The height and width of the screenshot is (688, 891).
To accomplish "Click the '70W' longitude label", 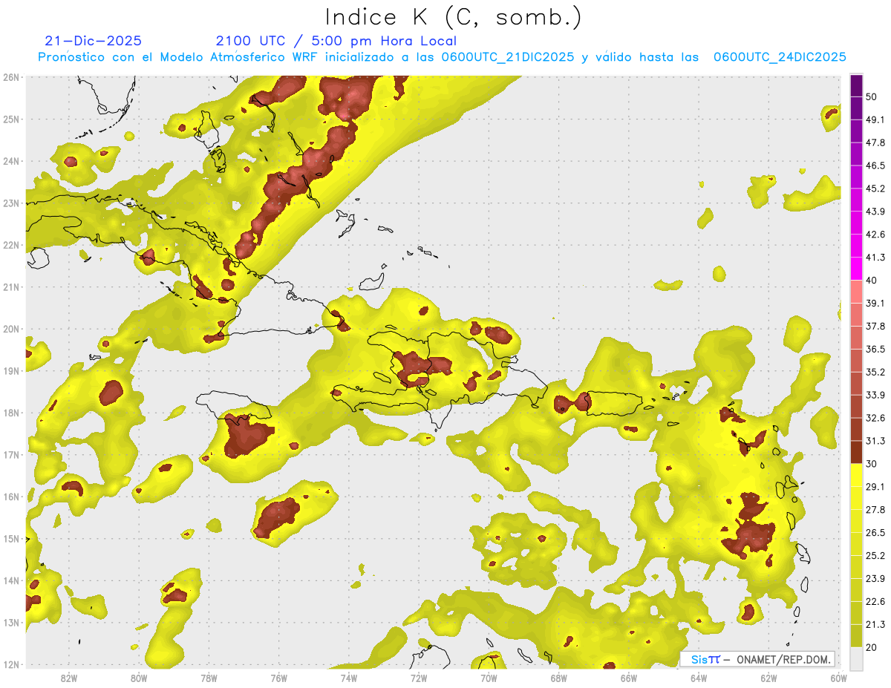I will click(x=489, y=678).
